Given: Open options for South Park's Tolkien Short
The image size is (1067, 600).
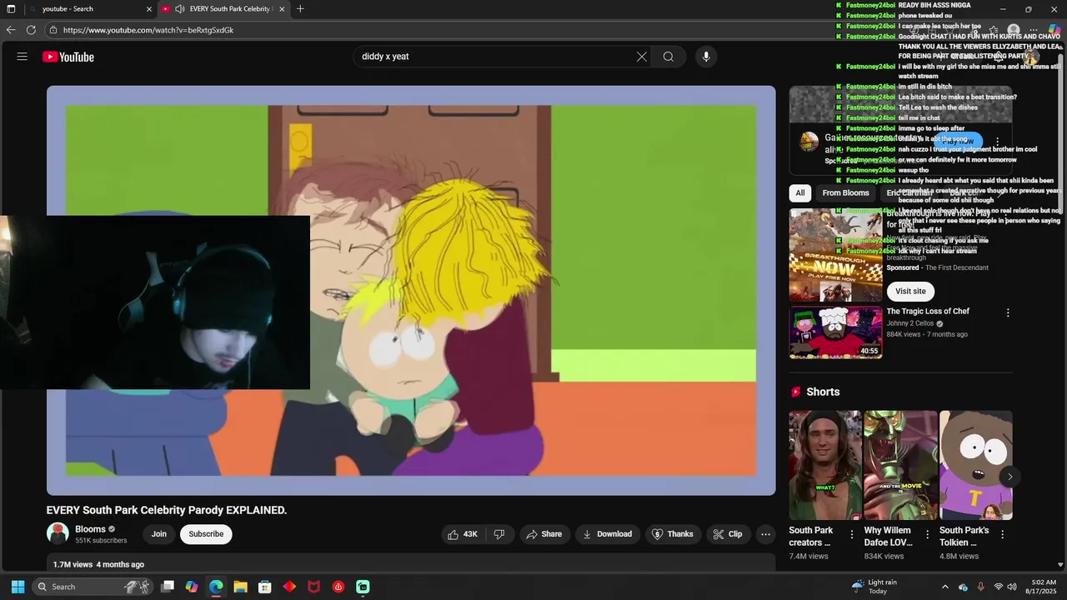Looking at the screenshot, I should tap(1002, 534).
